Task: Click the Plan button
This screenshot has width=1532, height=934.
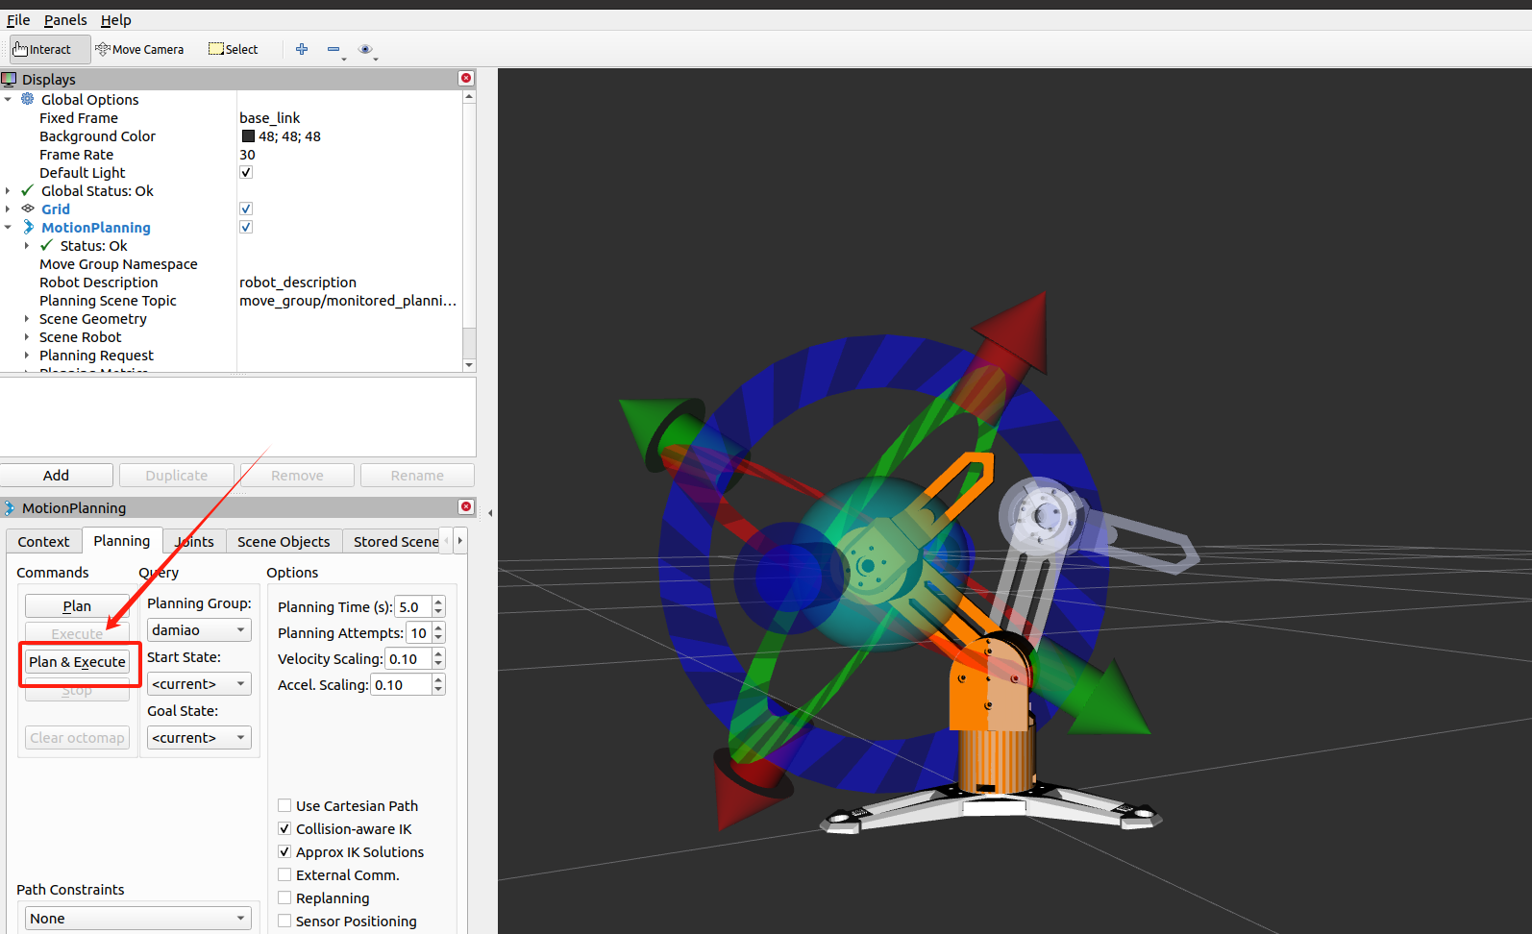Action: point(77,605)
